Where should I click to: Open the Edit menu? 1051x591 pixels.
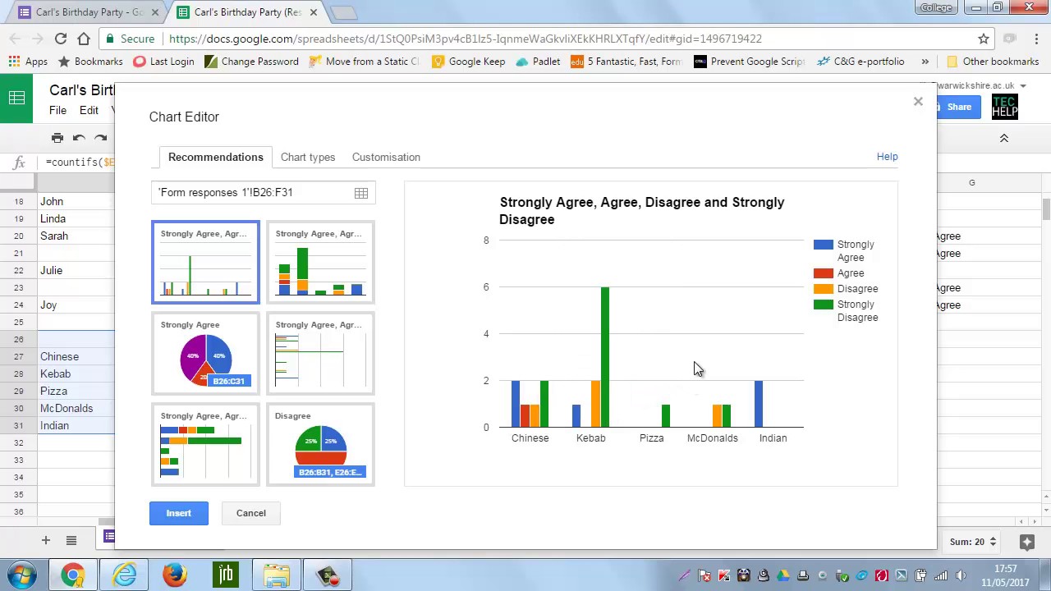click(x=89, y=110)
